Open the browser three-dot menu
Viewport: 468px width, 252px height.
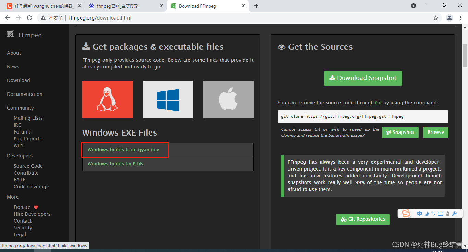[x=460, y=18]
